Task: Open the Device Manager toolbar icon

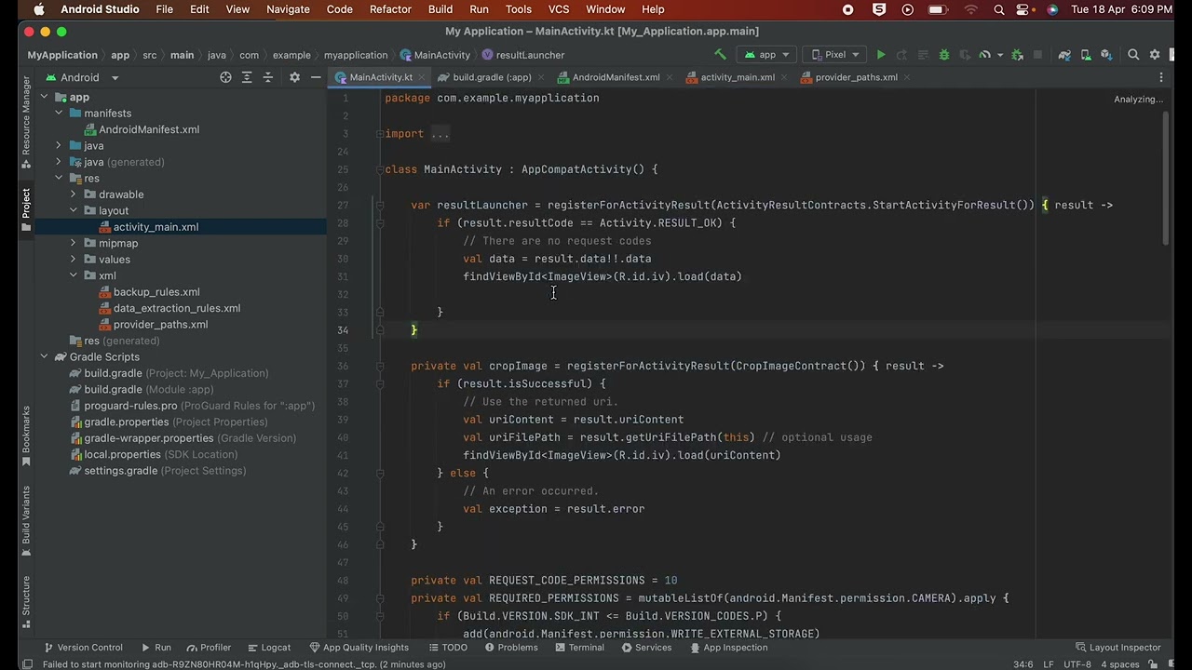Action: coord(1086,55)
